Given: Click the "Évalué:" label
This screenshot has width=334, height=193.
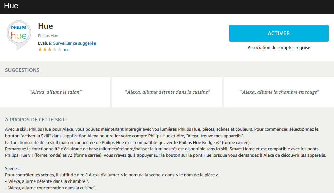Looking at the screenshot, I should point(45,43).
